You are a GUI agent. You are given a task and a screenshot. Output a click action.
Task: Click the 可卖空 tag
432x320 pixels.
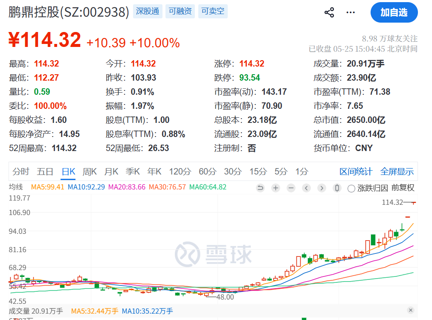point(213,11)
